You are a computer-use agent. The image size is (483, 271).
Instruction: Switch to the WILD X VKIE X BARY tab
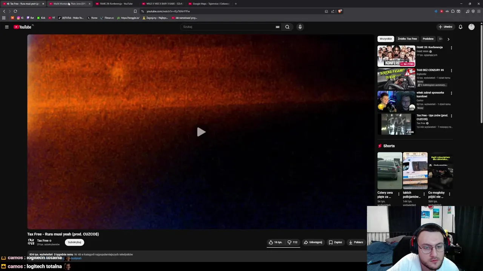coord(162,4)
